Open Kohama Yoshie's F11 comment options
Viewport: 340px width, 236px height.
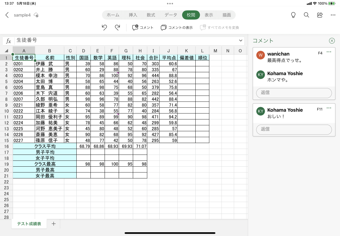coord(329,108)
